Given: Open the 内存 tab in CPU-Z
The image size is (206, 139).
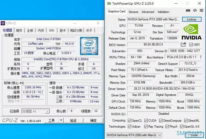Looking at the screenshot, I should coord(41,30).
